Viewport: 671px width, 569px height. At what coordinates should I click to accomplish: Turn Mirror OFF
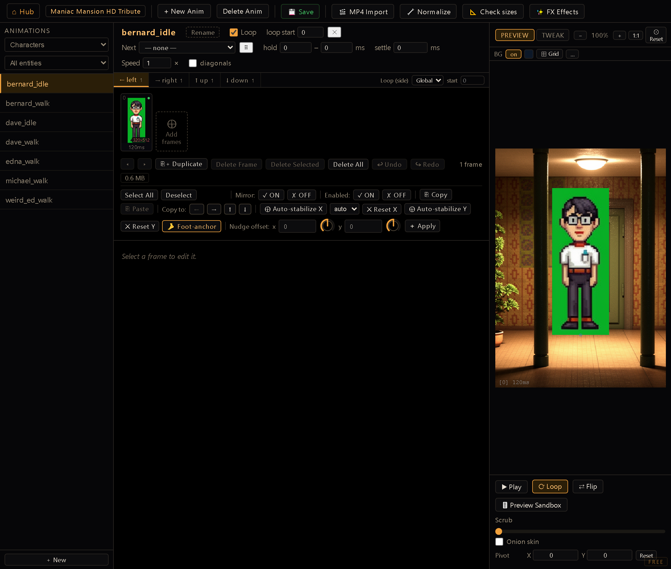coord(301,195)
